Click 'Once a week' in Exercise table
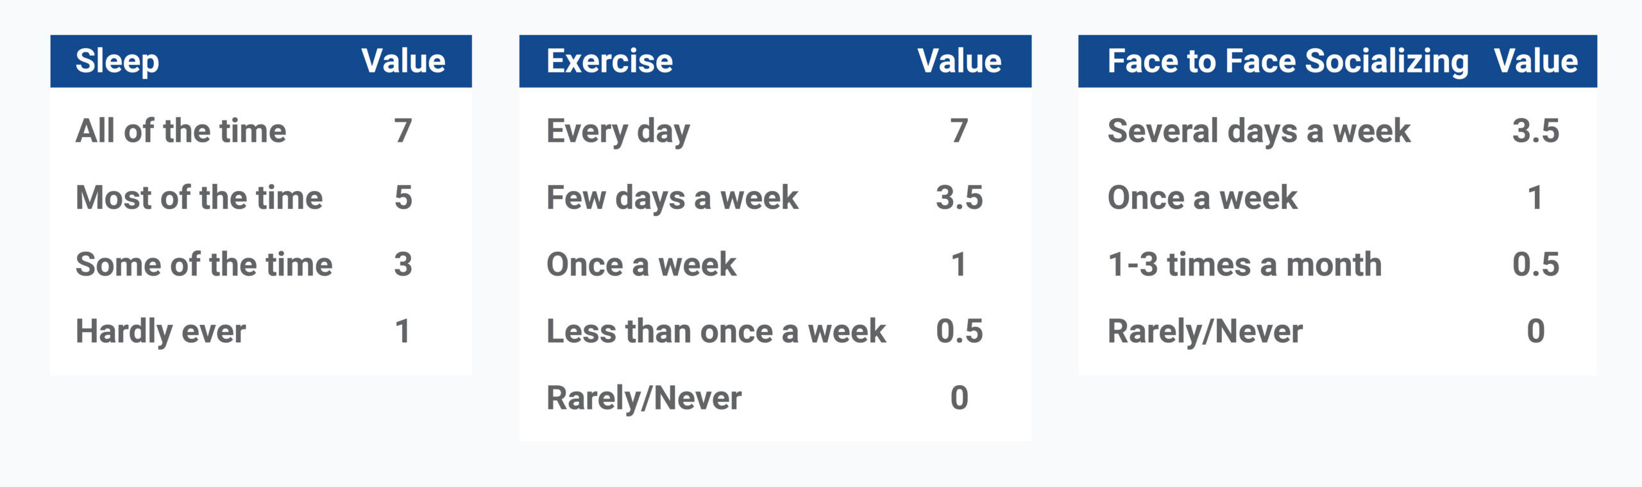This screenshot has width=1642, height=487. tap(641, 264)
